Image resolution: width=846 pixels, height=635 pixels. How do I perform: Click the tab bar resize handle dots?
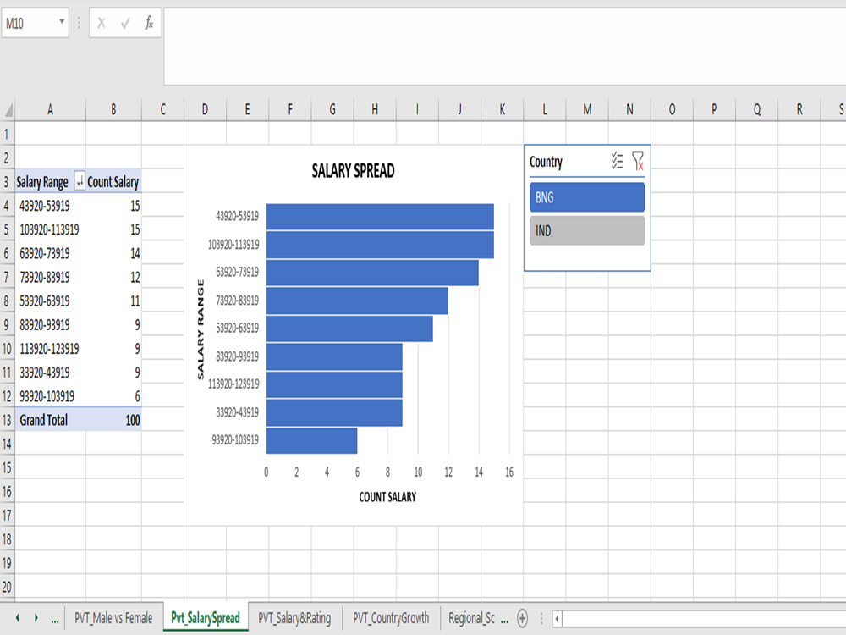541,618
